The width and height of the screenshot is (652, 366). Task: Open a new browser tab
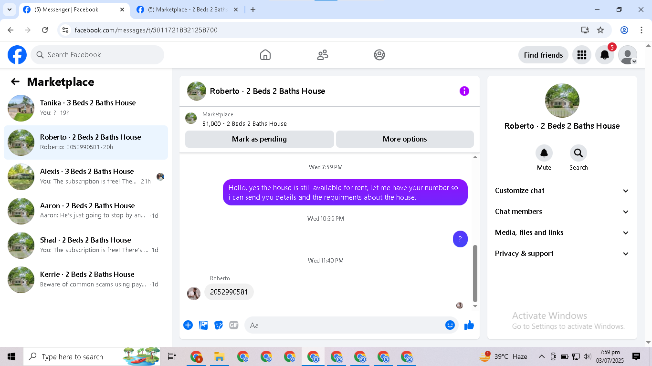(253, 10)
